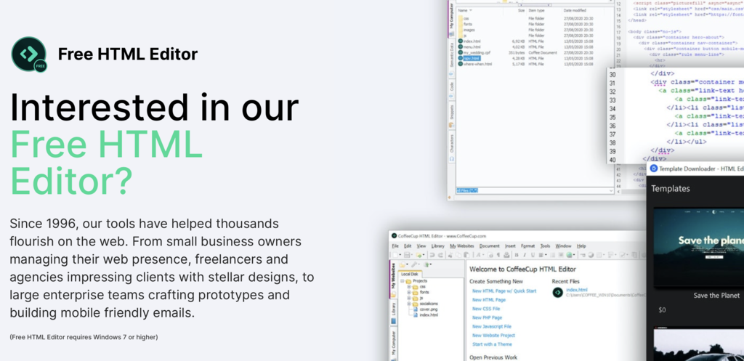Click the Open folder toolbar icon

click(x=418, y=255)
